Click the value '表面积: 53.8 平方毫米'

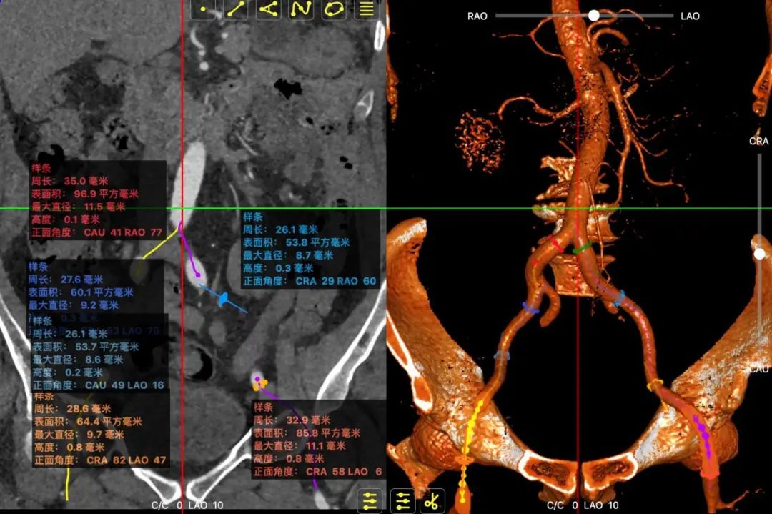pos(296,242)
